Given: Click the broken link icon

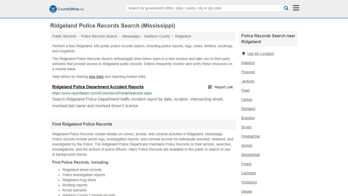Looking at the screenshot, I should click(x=210, y=87).
